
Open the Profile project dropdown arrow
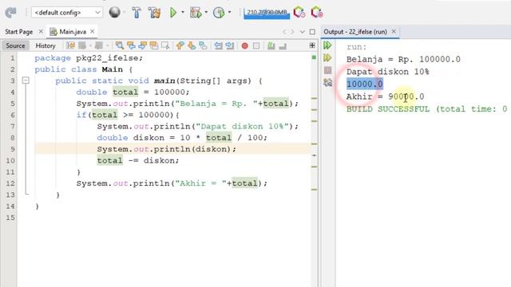point(229,13)
